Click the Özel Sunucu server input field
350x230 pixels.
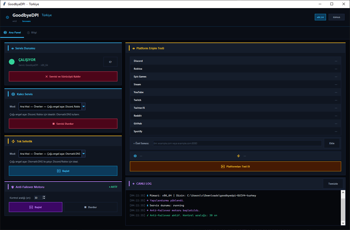tap(237, 143)
